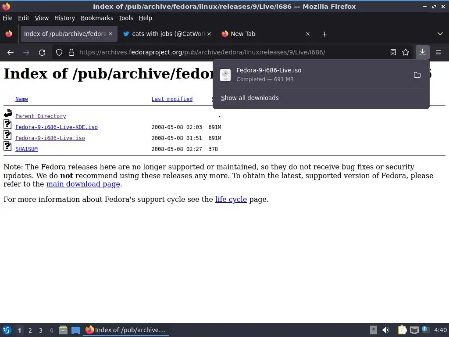This screenshot has height=337, width=449.
Task: Switch to workspace 2
Action: (x=30, y=330)
